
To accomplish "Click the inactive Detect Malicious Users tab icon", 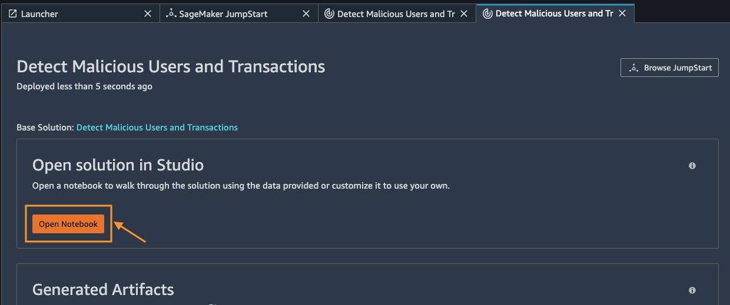I will point(329,14).
